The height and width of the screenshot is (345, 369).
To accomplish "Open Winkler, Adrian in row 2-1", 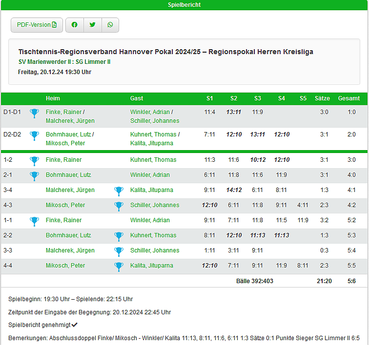I will click(x=150, y=175).
